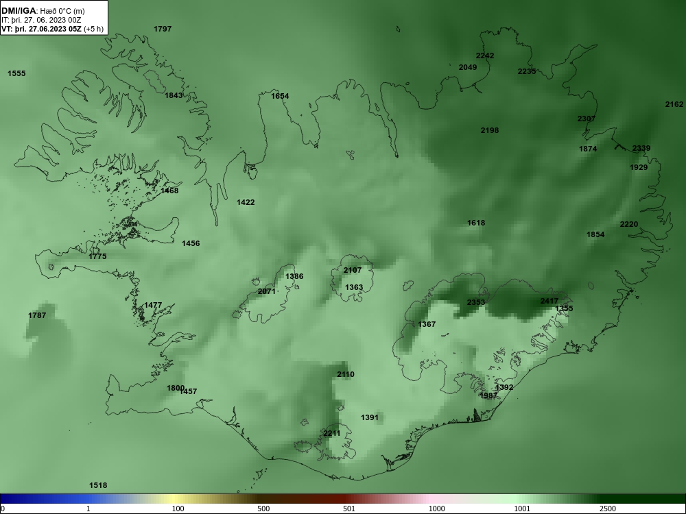Click the 1391 value
The image size is (686, 514).
(x=370, y=418)
